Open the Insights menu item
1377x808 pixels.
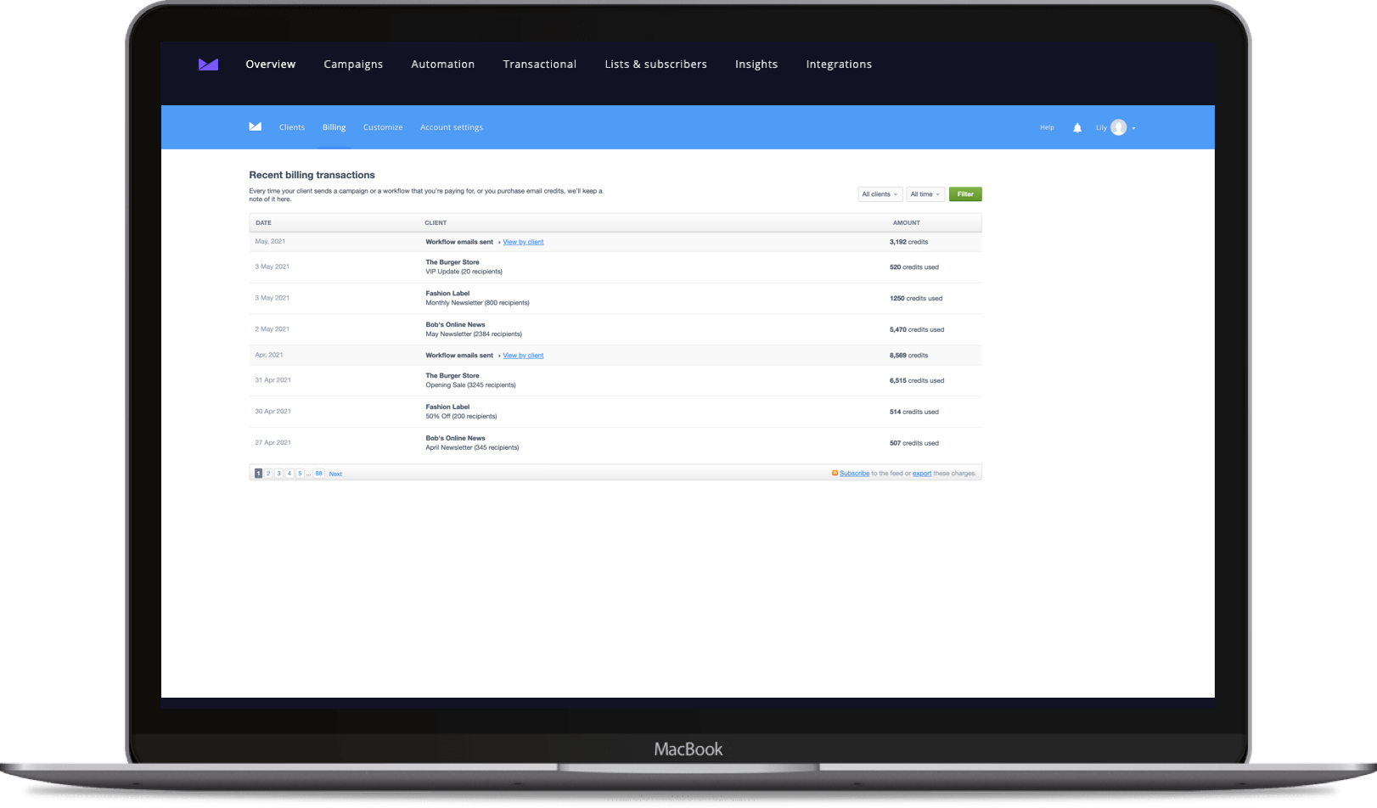756,64
